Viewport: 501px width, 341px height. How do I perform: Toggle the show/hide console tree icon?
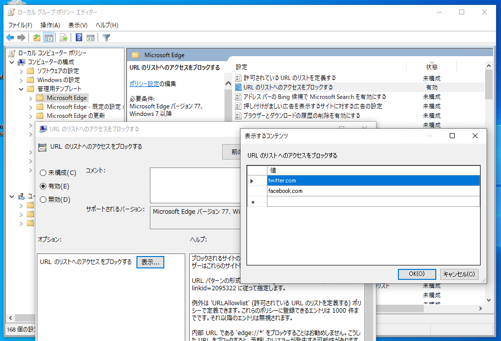point(48,37)
